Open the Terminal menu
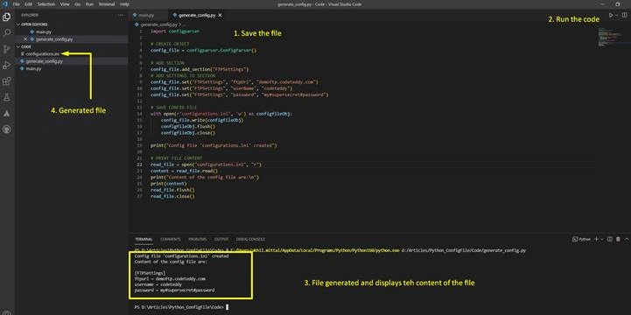 click(107, 4)
